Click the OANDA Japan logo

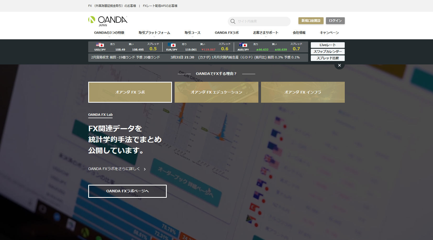108,21
